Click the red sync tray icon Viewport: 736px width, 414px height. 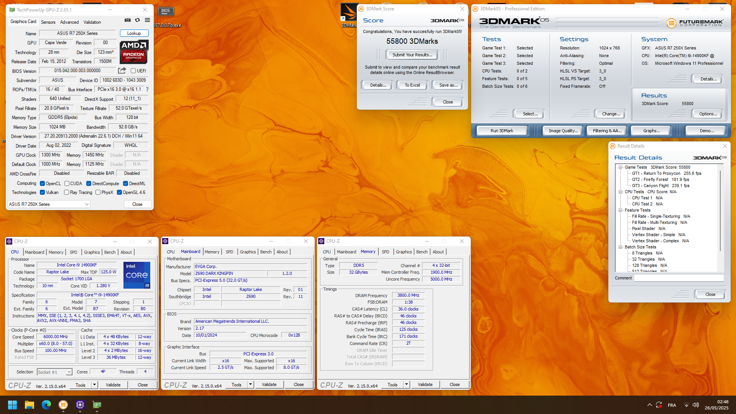click(659, 405)
